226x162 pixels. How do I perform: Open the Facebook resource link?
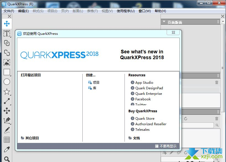pos(143,99)
